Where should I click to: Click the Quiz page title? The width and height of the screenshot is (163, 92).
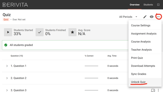pos(7,15)
